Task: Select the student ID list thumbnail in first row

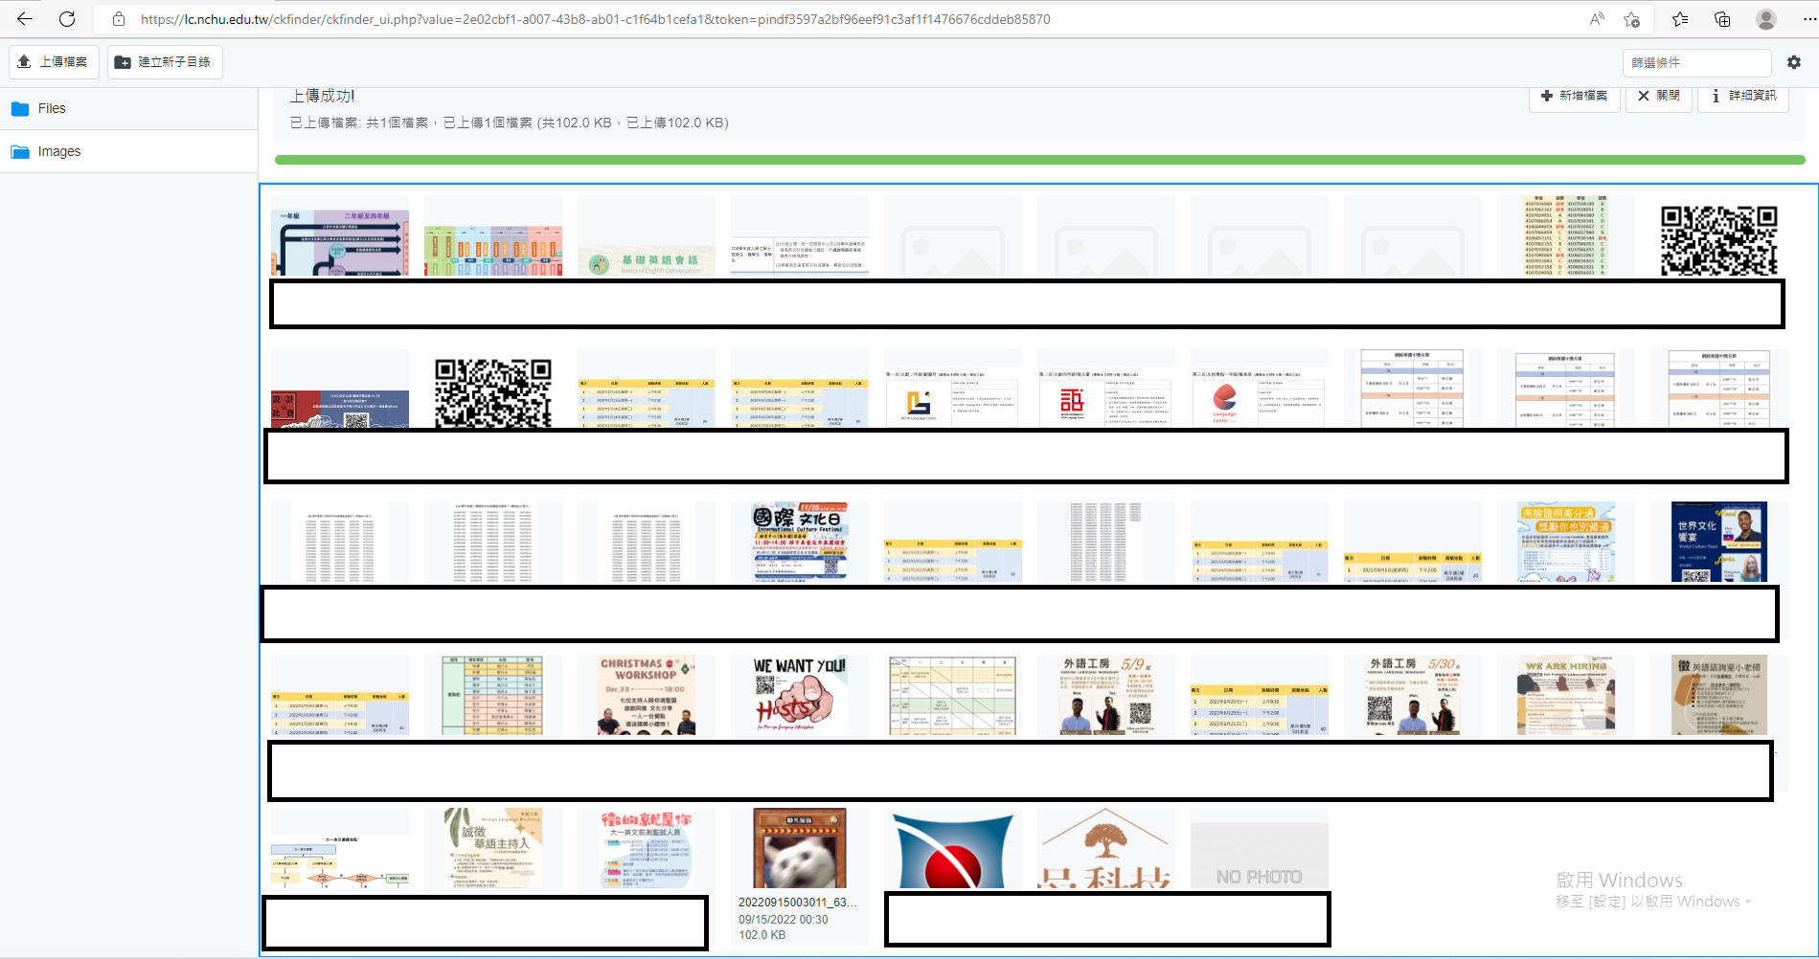Action: (x=1566, y=236)
